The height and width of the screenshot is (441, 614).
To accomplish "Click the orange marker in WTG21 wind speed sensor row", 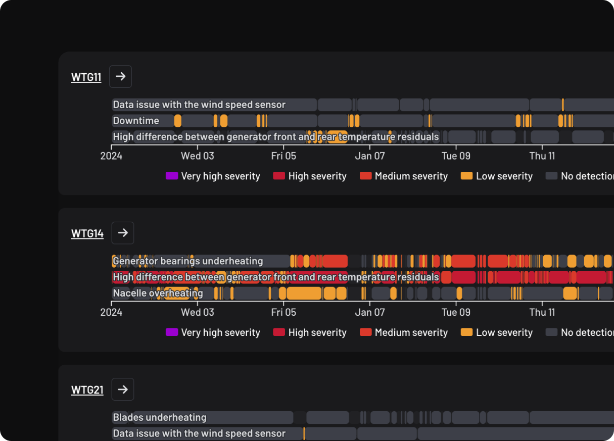I will click(304, 433).
